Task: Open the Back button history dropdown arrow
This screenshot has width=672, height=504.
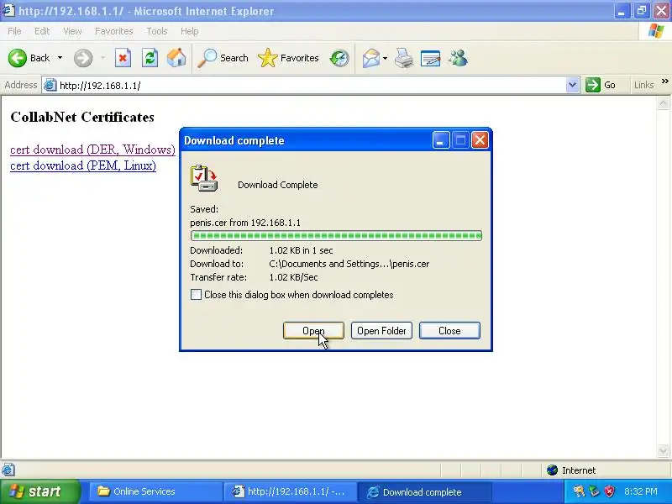Action: tap(60, 57)
